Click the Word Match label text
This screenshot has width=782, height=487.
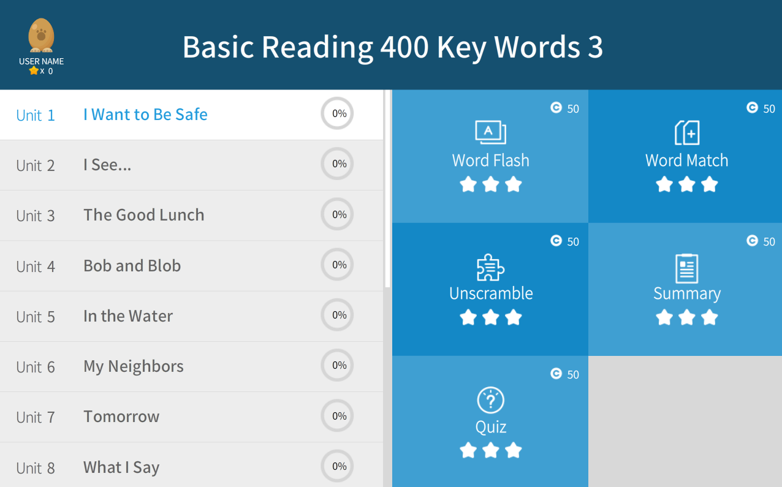tap(686, 160)
